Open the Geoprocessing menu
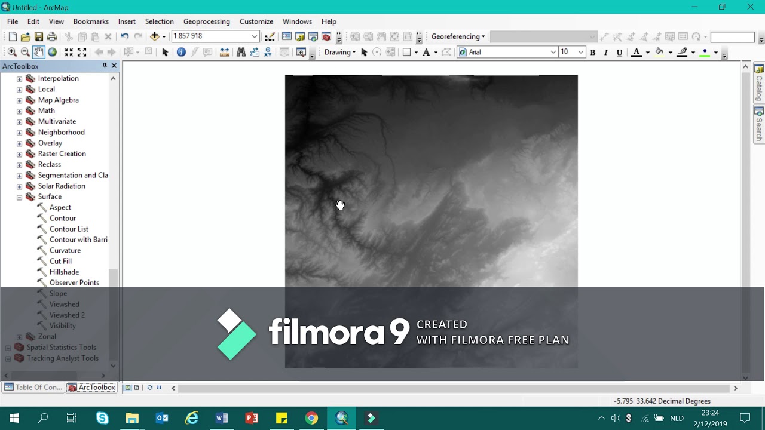 tap(207, 21)
